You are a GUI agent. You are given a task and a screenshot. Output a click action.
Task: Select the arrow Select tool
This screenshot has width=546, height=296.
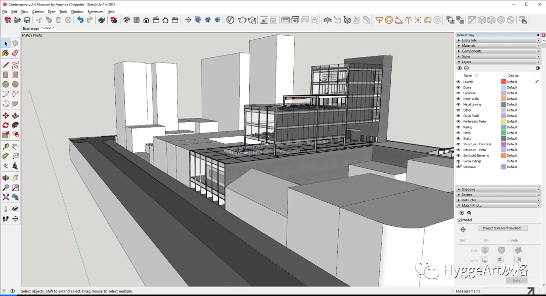click(x=6, y=43)
